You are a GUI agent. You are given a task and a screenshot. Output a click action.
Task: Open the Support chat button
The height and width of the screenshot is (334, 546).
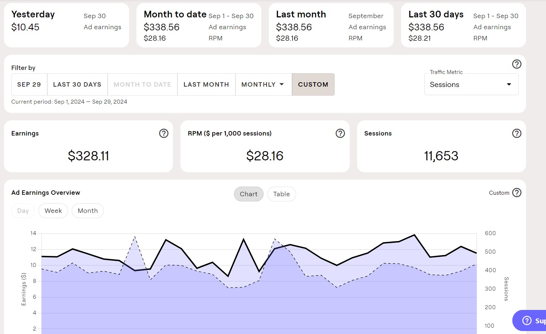click(x=530, y=320)
